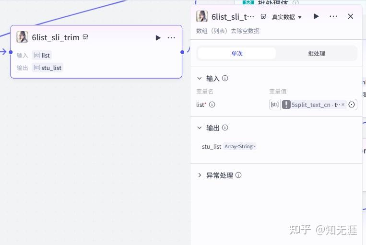Viewport: 366px width, 245px height.
Task: Click the description 数组（列表）去除空数据
Action: 228,31
